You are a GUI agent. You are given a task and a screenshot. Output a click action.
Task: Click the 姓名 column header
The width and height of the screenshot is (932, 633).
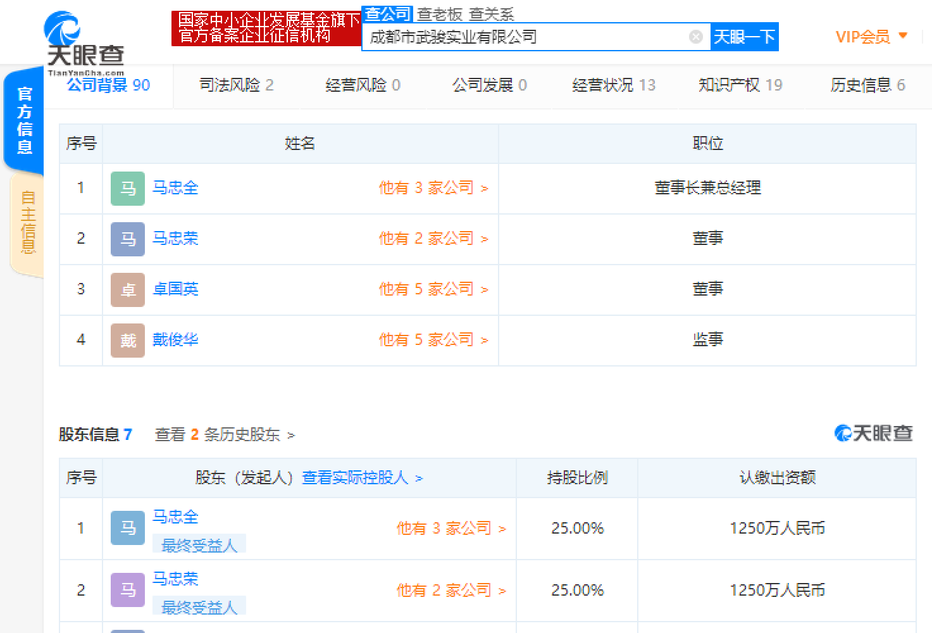300,144
